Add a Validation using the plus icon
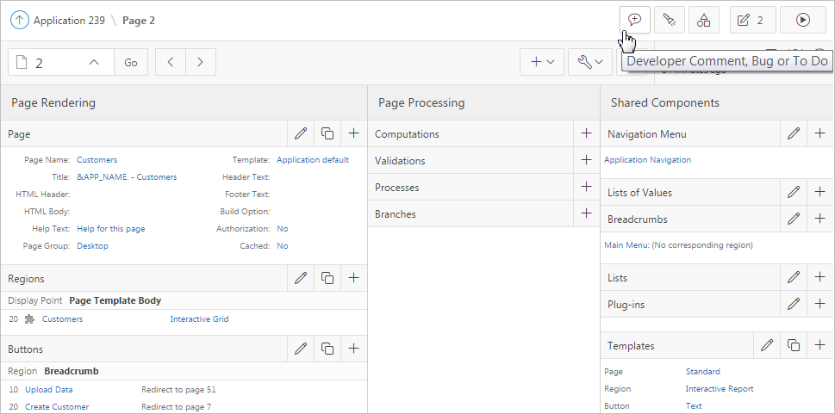Screen dimensions: 835x414 (x=587, y=160)
